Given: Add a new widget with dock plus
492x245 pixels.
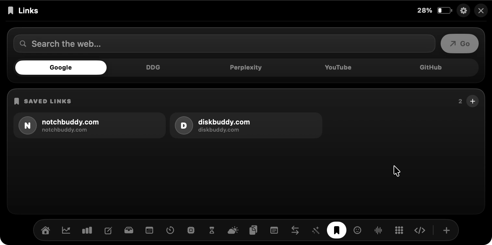Looking at the screenshot, I should click(447, 230).
